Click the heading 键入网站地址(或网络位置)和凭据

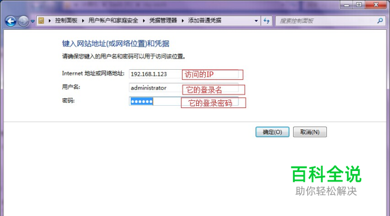coord(116,44)
